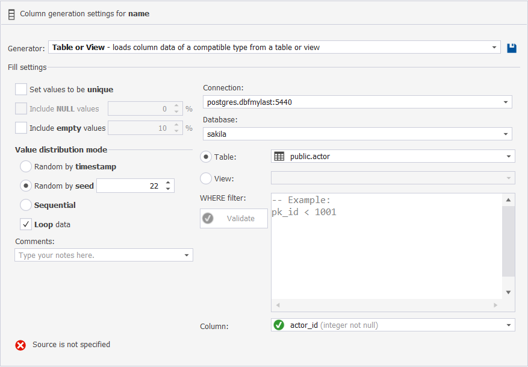Expand the Connection dropdown
528x367 pixels.
click(x=506, y=102)
